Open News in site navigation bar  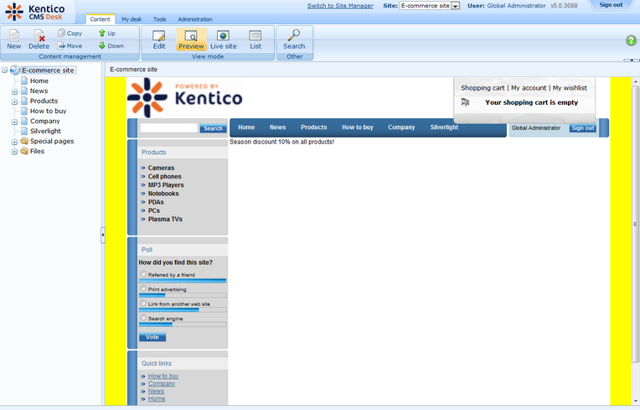coord(277,127)
